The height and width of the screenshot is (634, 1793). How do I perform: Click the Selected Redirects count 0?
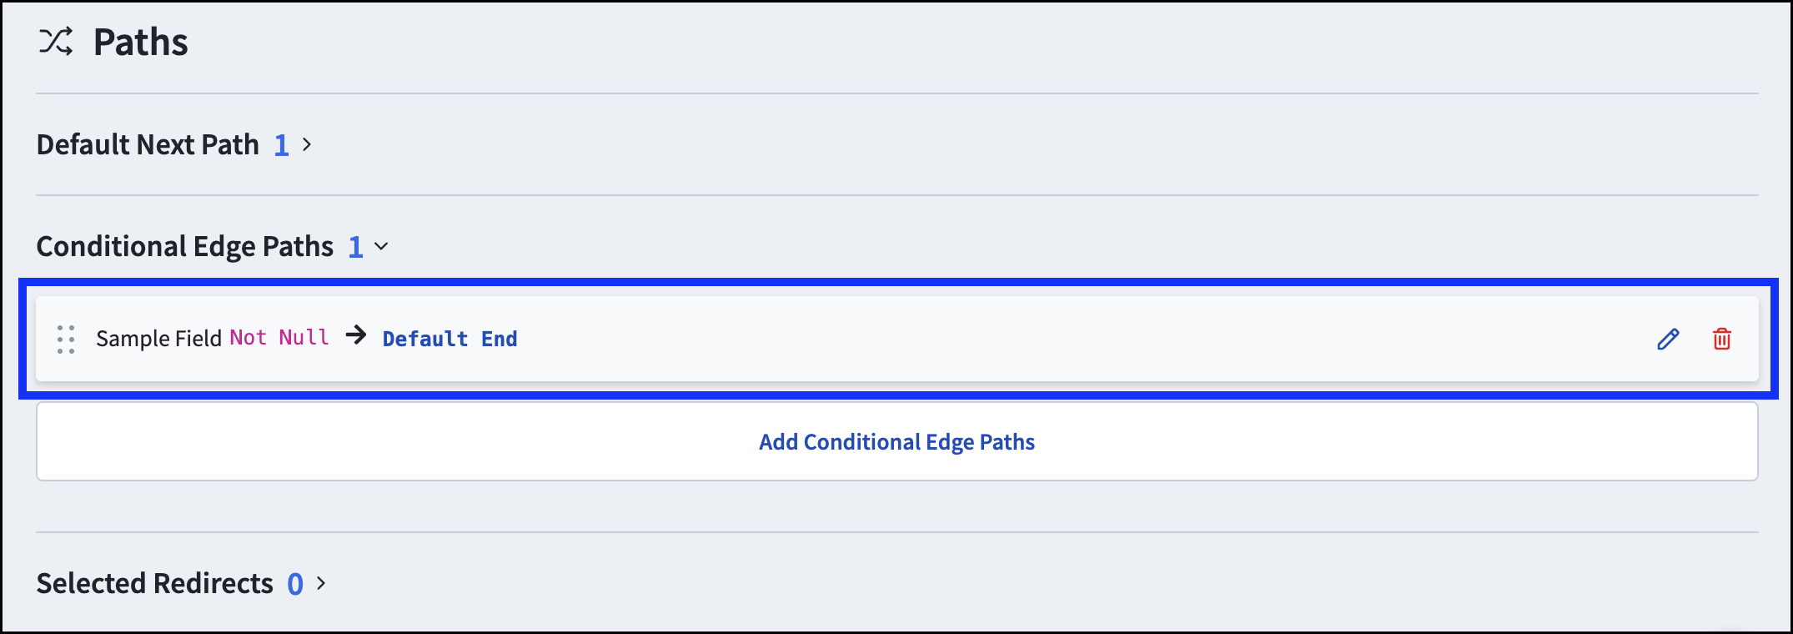pos(295,584)
